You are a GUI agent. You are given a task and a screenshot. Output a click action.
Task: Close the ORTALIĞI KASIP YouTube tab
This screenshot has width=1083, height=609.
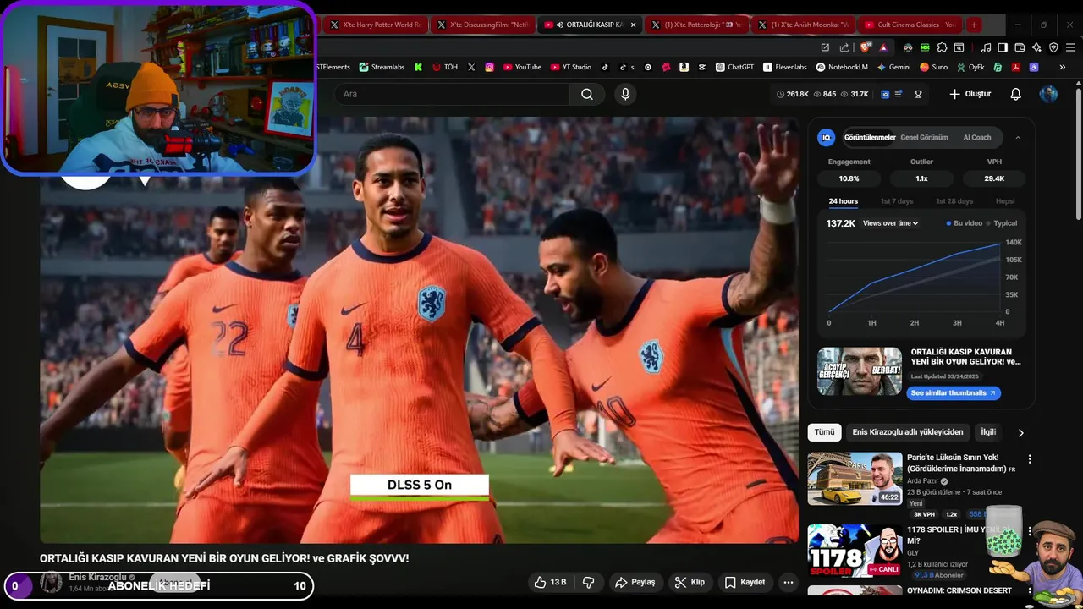coord(633,25)
